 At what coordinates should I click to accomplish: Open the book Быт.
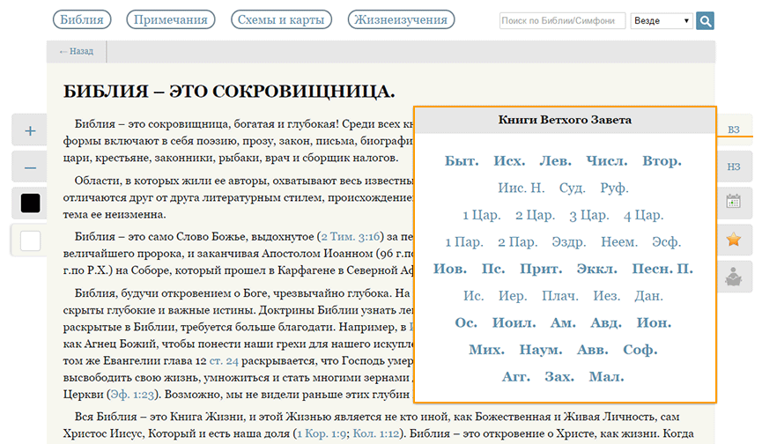pyautogui.click(x=462, y=161)
